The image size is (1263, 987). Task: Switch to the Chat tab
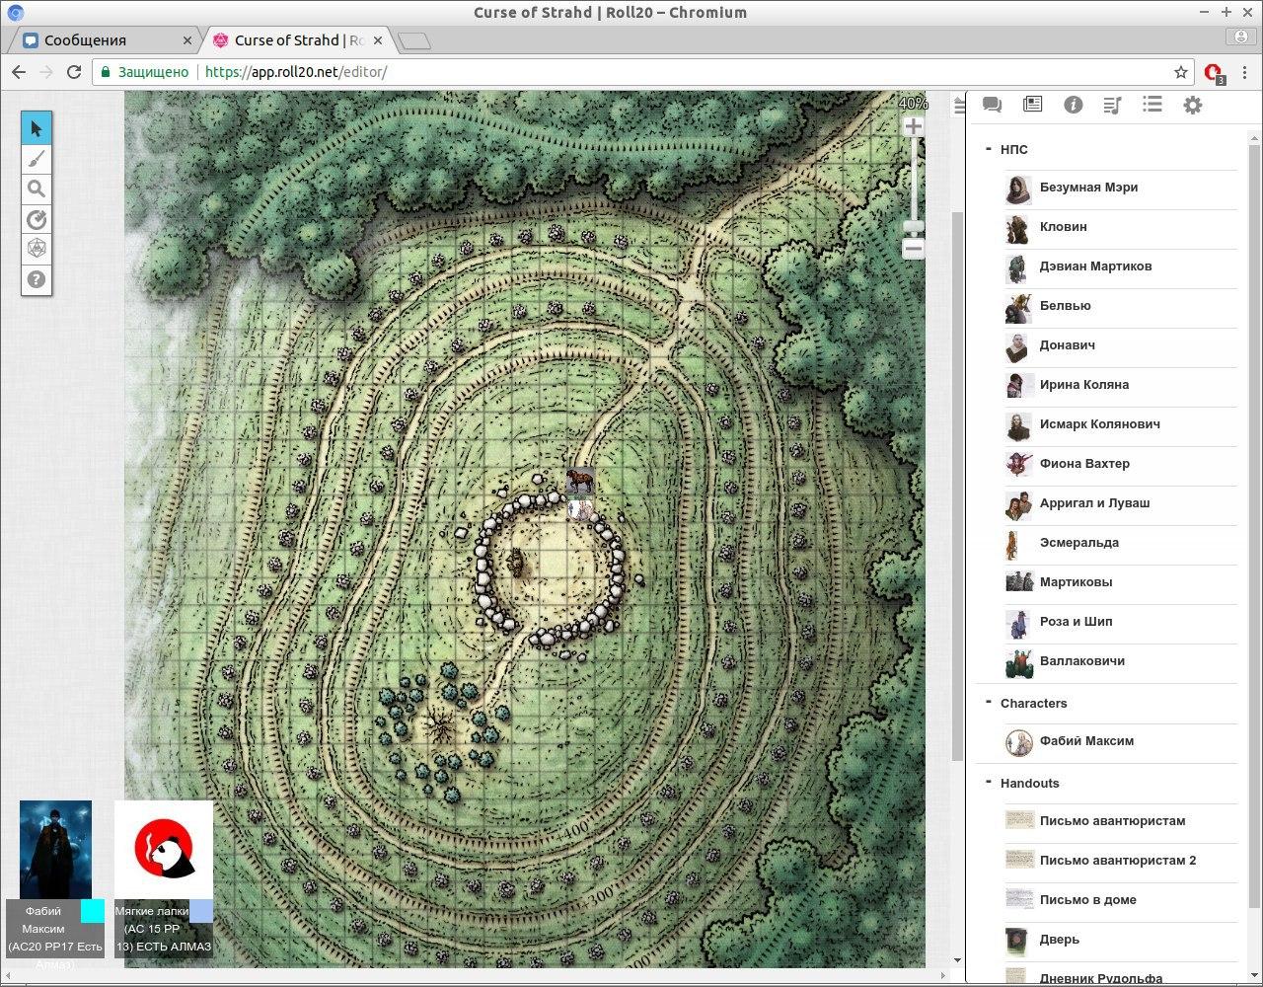[x=993, y=105]
